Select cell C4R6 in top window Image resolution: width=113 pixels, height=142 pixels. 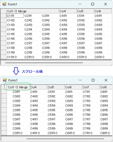tap(67, 38)
